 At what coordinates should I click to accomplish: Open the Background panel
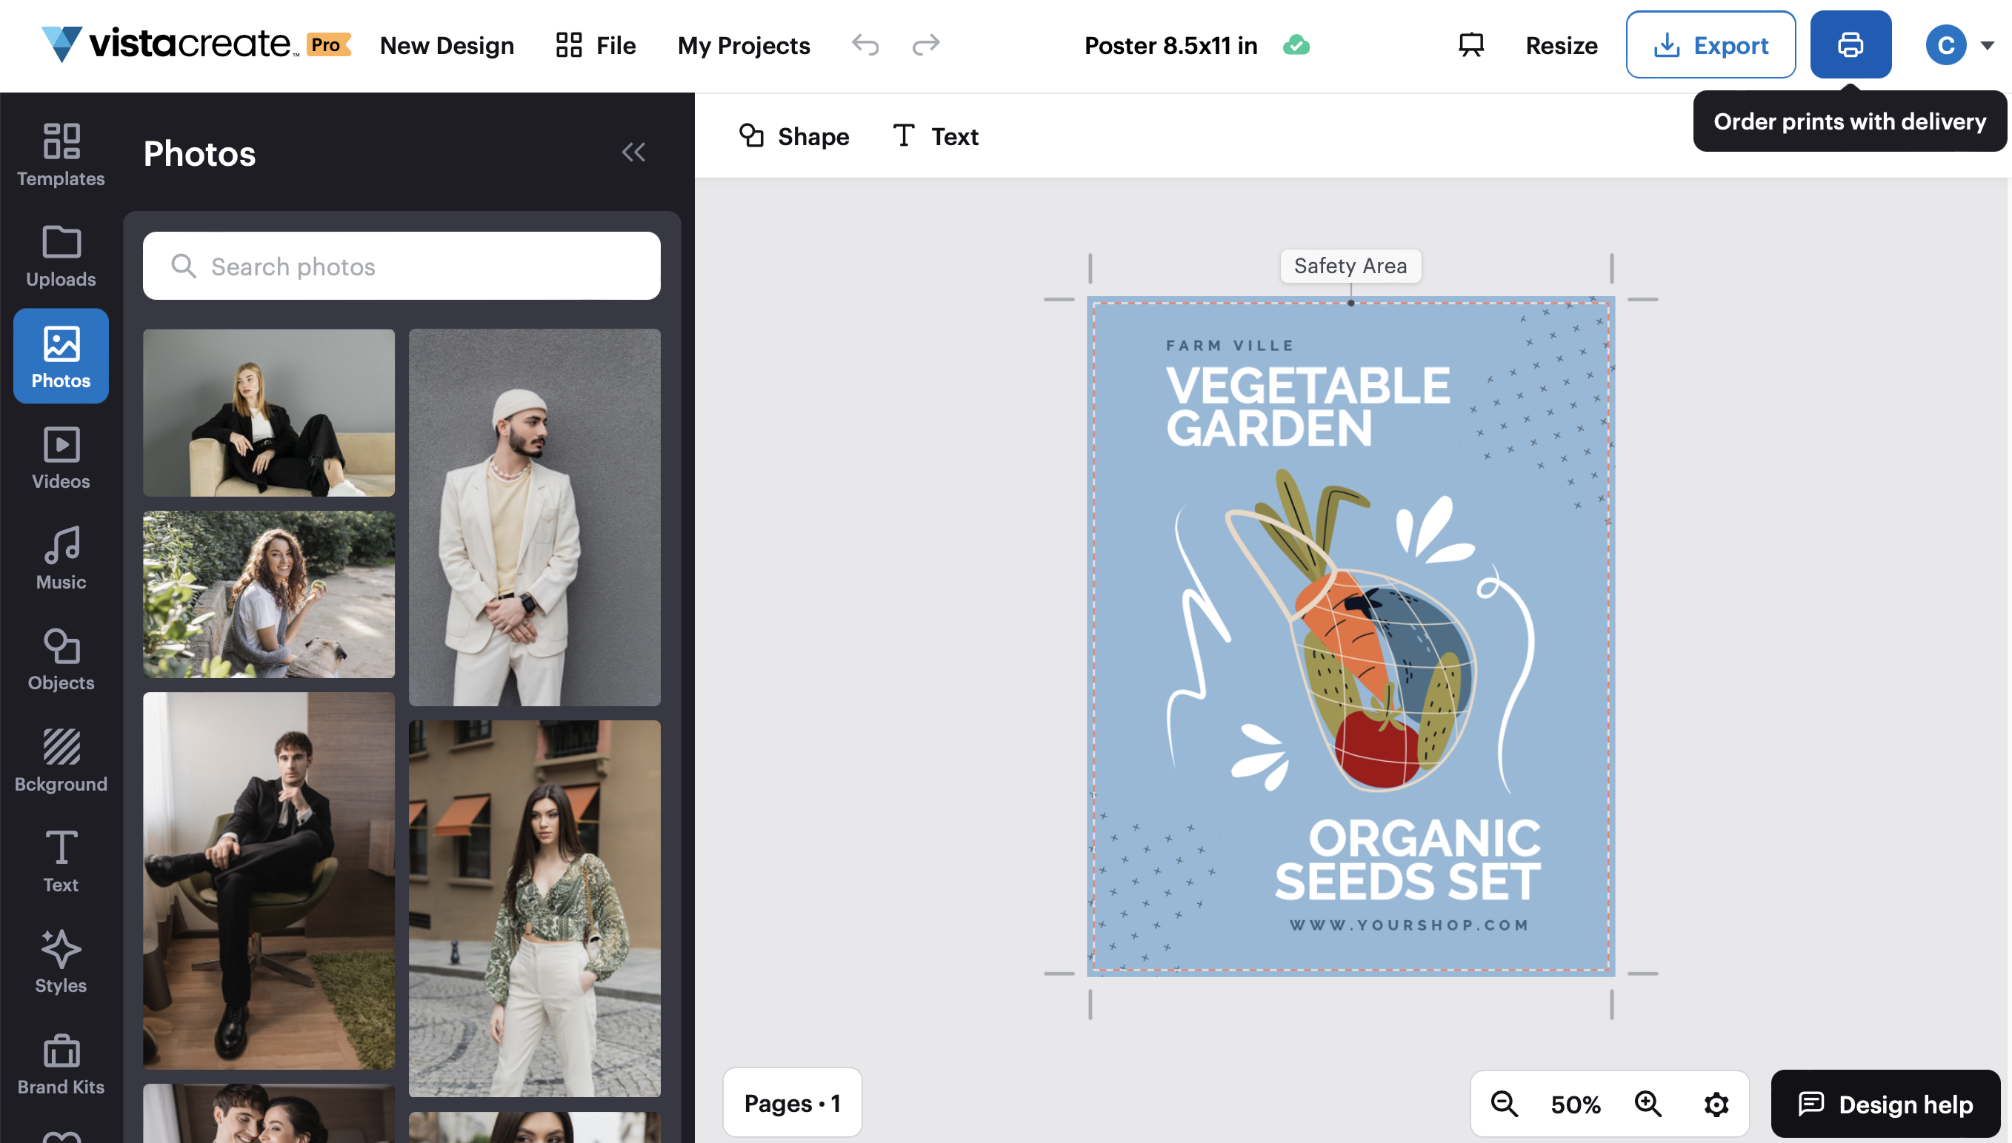(x=61, y=760)
